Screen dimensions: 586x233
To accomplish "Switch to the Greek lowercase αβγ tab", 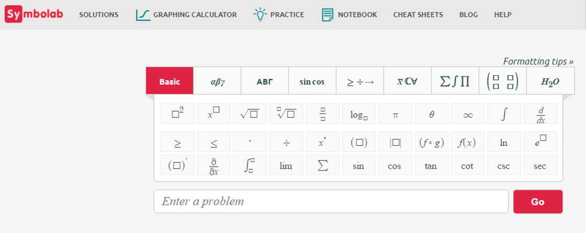I will (x=217, y=81).
